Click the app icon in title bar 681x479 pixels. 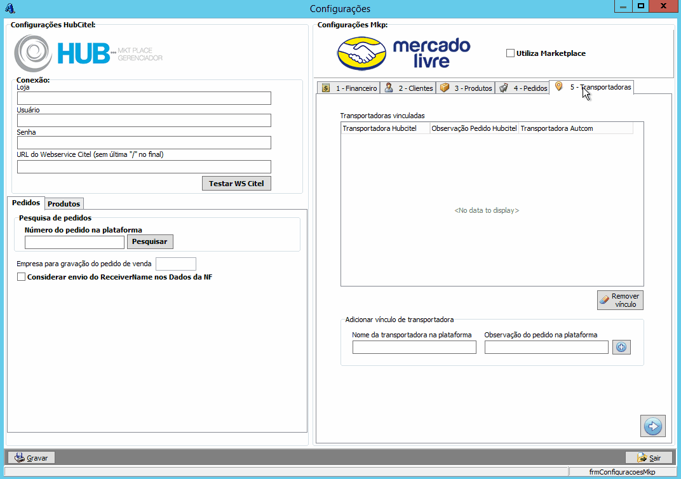click(10, 8)
